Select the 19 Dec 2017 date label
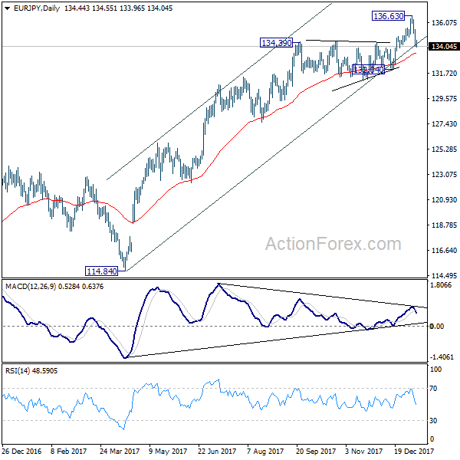 pyautogui.click(x=414, y=452)
